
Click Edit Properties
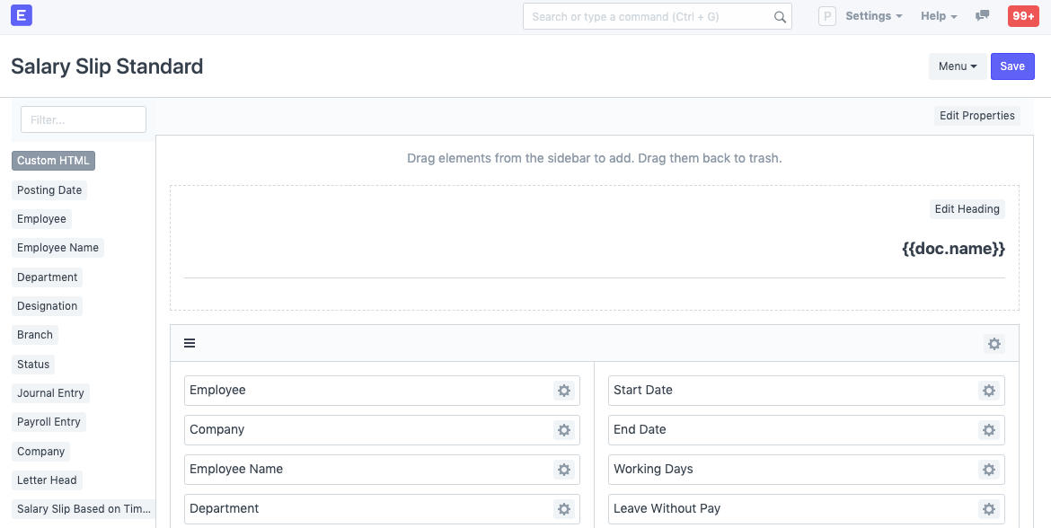[x=976, y=116]
